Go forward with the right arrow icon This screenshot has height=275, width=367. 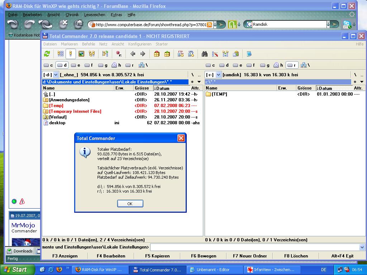143,54
